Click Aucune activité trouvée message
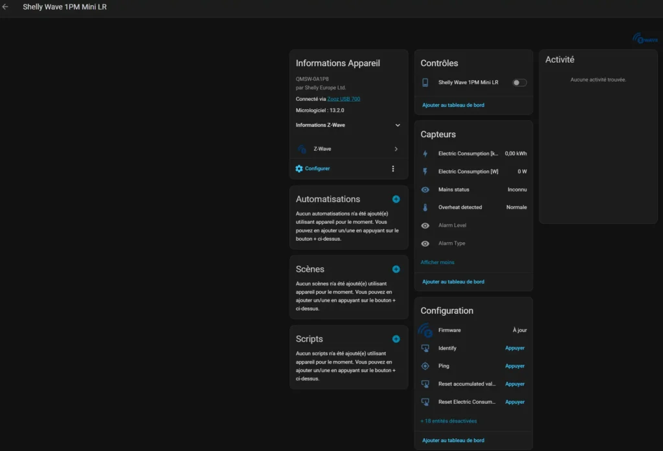This screenshot has height=451, width=663. 598,80
